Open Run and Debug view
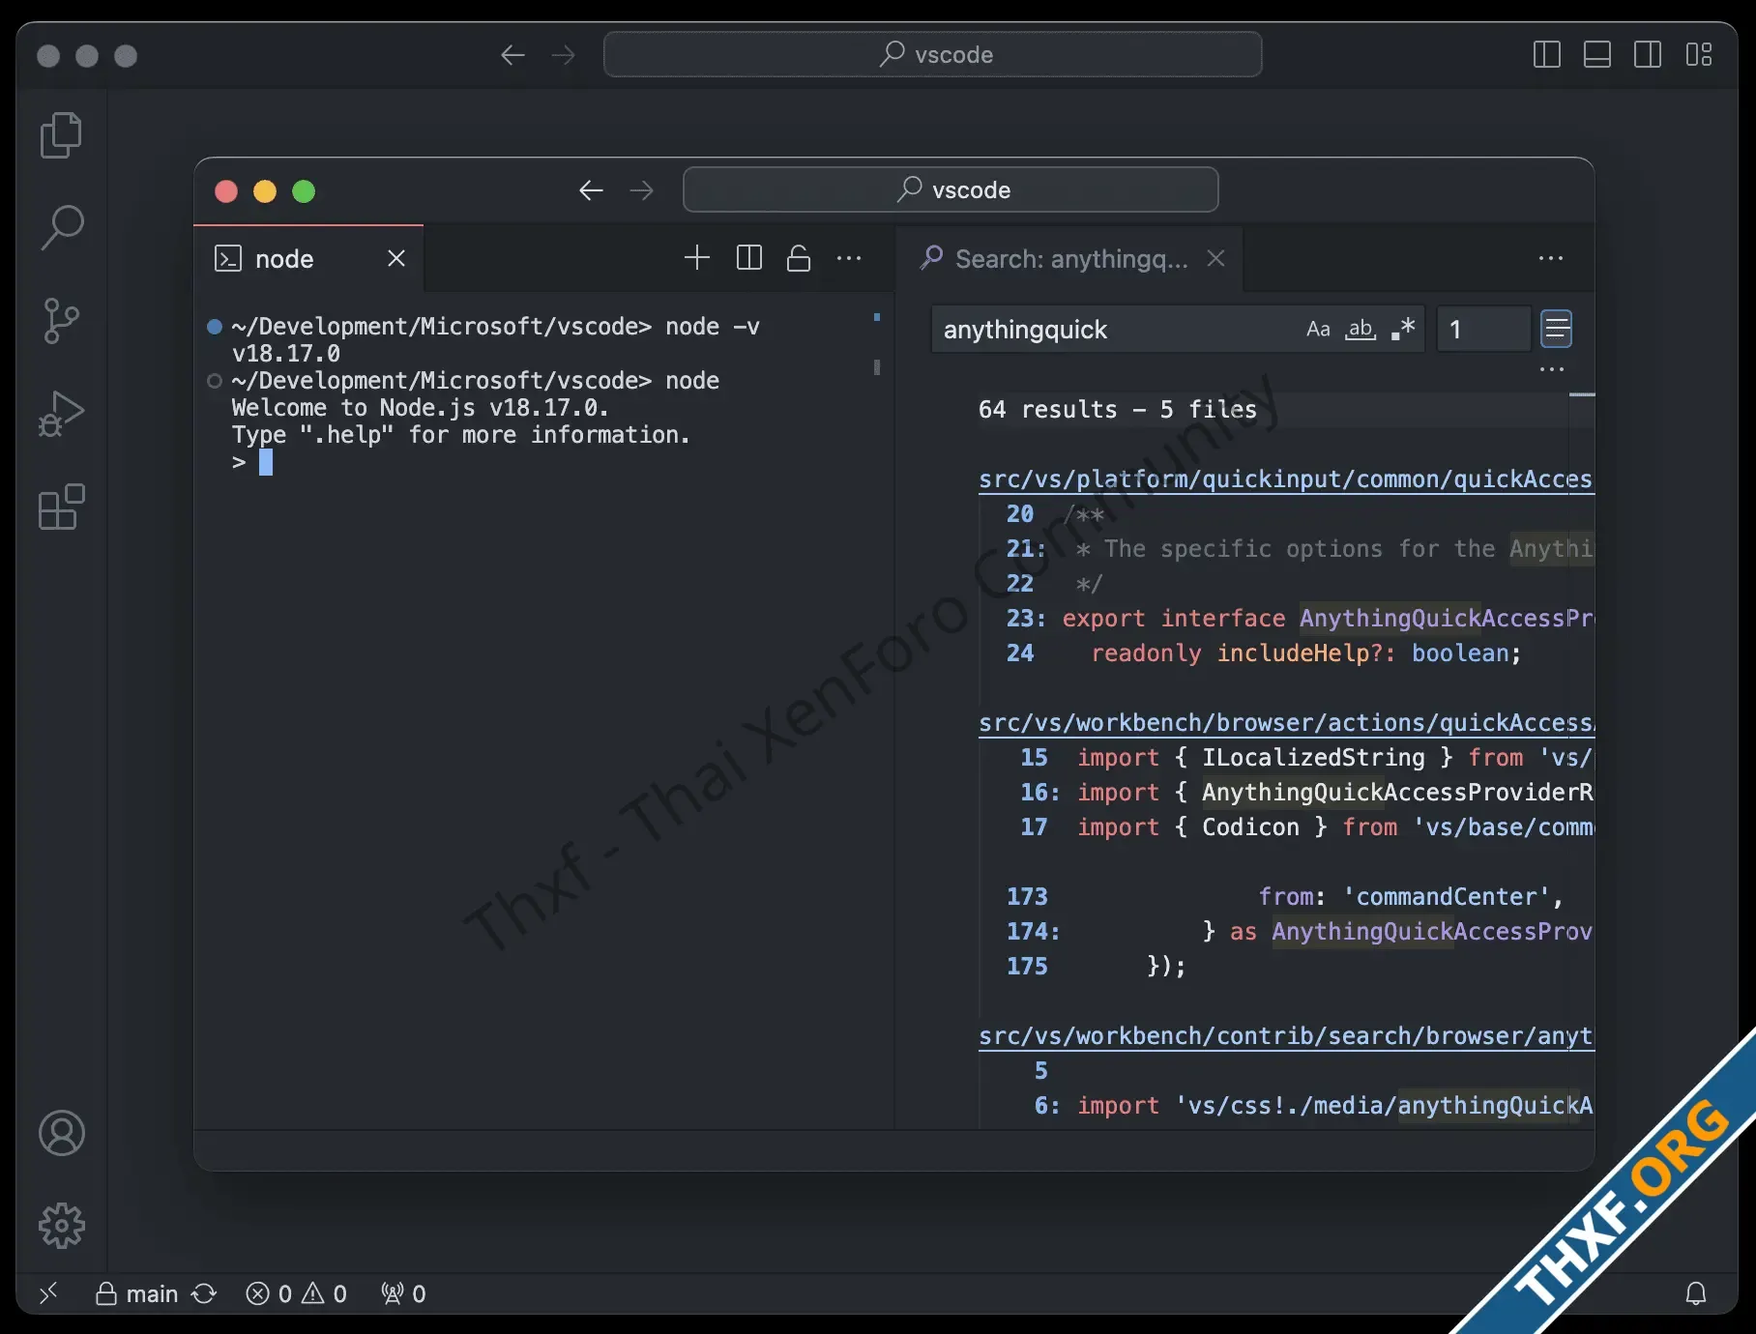Viewport: 1756px width, 1334px height. [x=62, y=414]
